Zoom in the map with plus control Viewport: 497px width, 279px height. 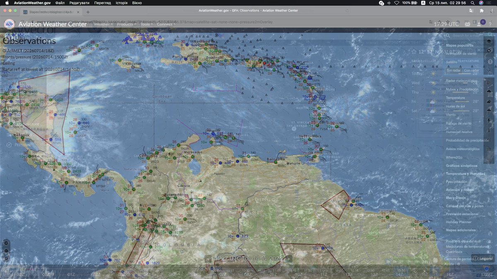(x=6, y=243)
